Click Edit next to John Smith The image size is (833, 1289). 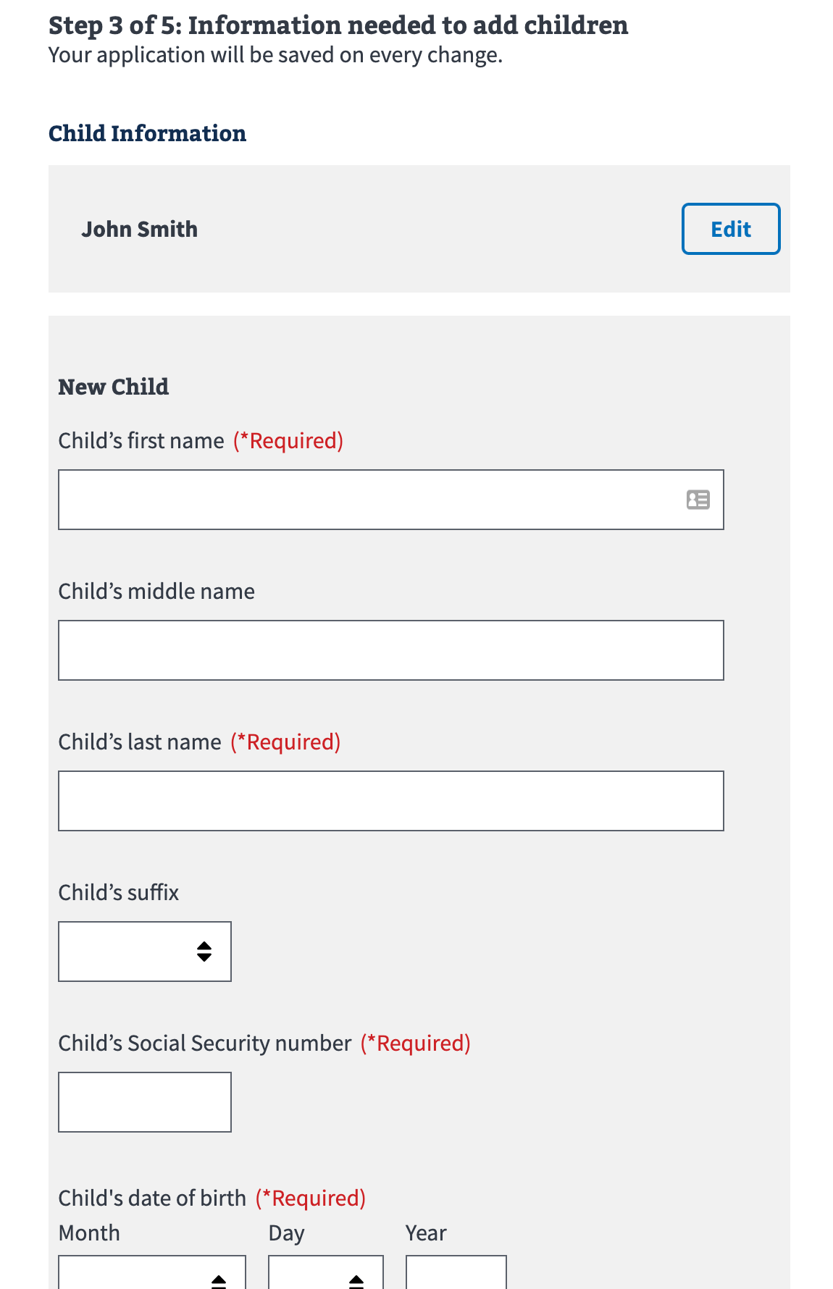730,229
